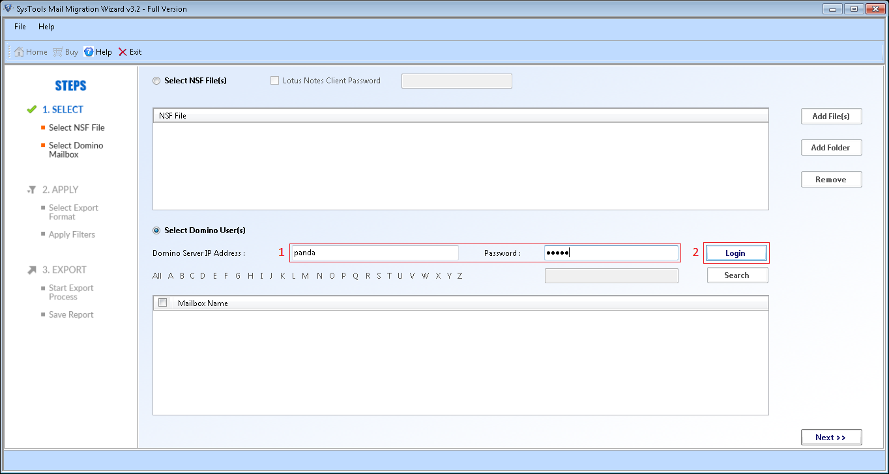Click Select Export Format step
Screen dimensions: 889x474
tap(73, 212)
